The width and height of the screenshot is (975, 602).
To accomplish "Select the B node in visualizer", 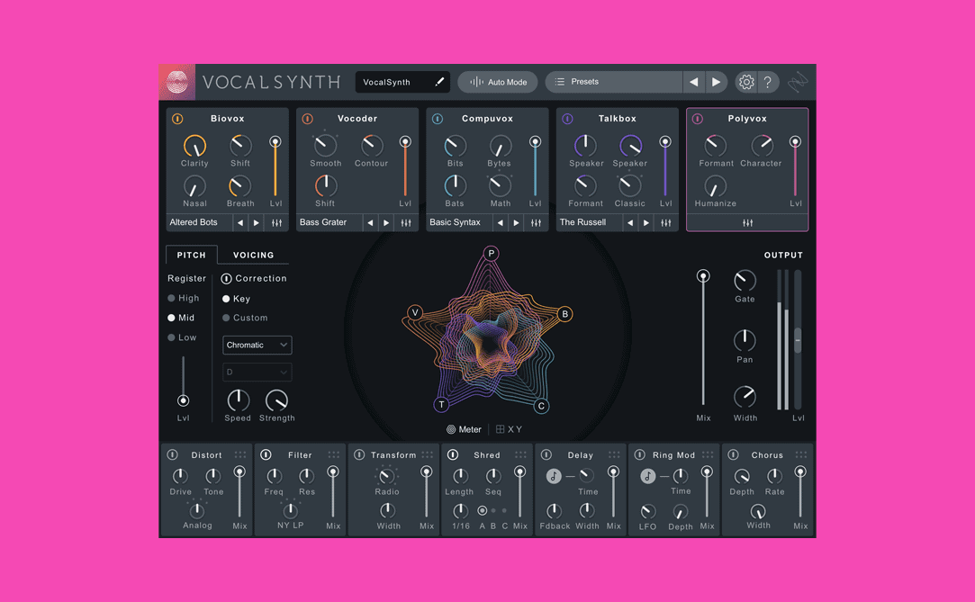I will point(564,314).
